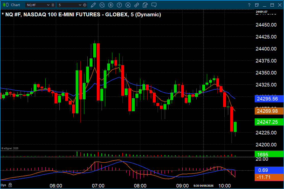Click the 09:00 time axis label

[x=182, y=186]
